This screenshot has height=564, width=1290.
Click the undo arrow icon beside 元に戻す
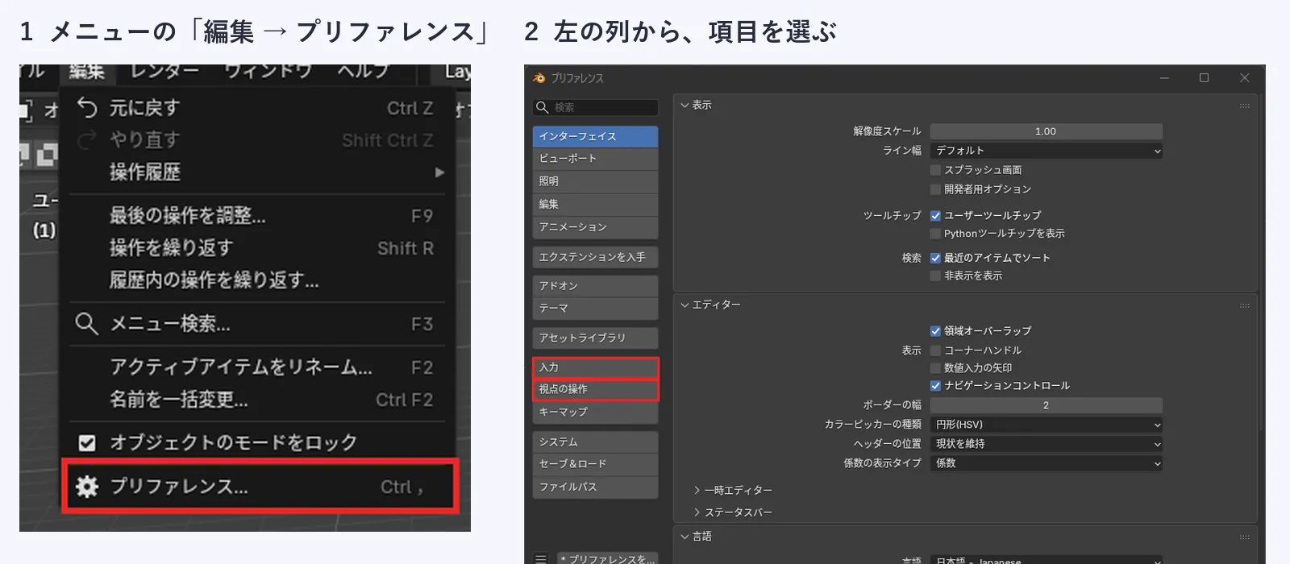pos(87,108)
